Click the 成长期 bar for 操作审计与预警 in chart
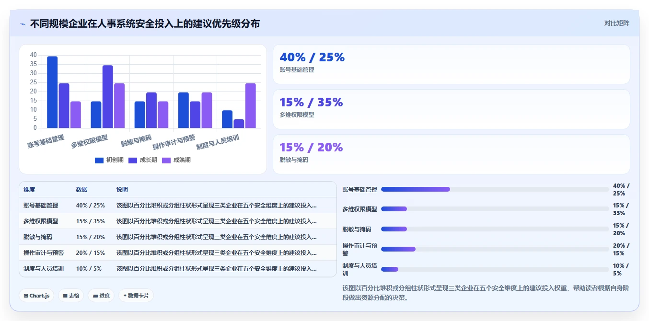This screenshot has height=321, width=649. pos(195,115)
